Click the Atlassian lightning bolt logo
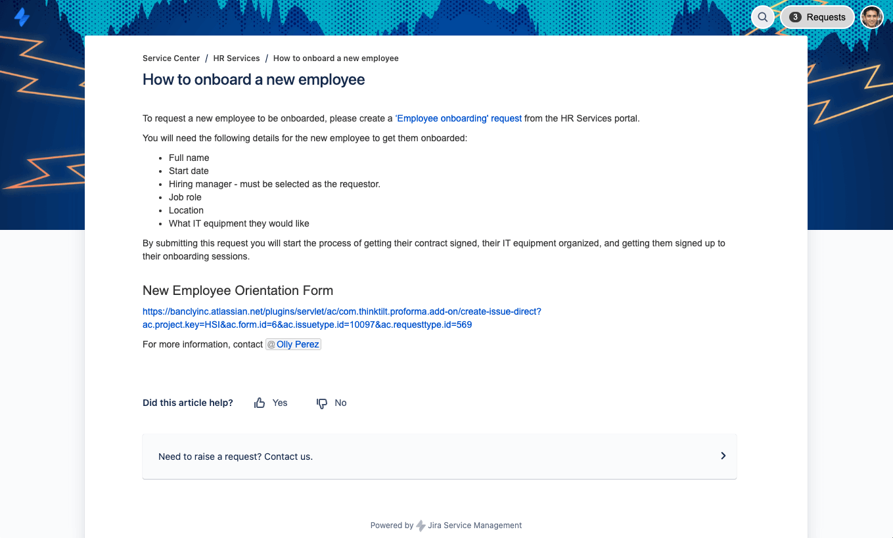Viewport: 893px width, 538px height. coord(22,16)
